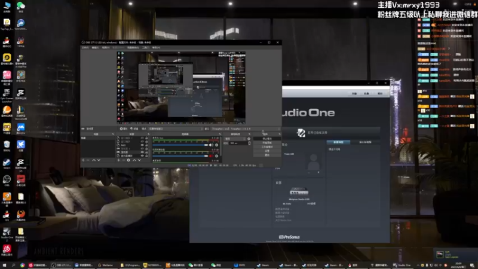
Task: Click 停止推流 button in OBS controls
Action: 267,139
